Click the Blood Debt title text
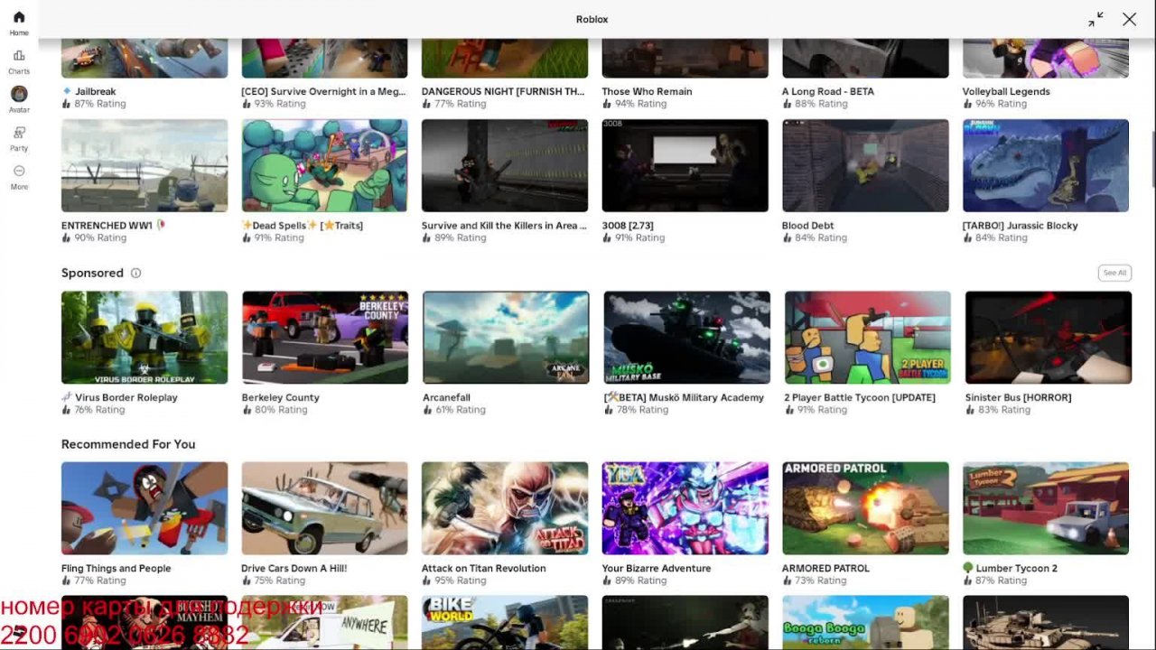Screen dimensions: 1156x650 808,226
